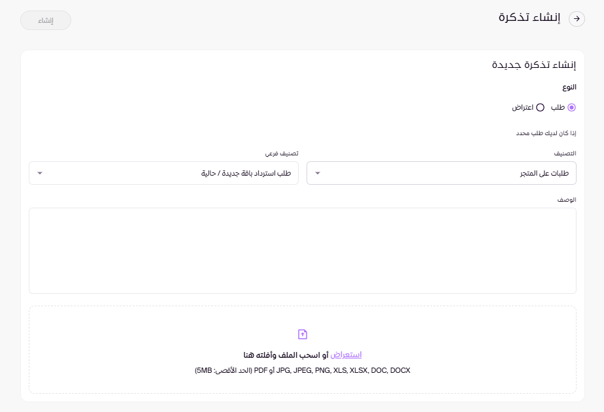
Task: Click the back arrow next to إنشاء تذكرة
Action: (577, 19)
